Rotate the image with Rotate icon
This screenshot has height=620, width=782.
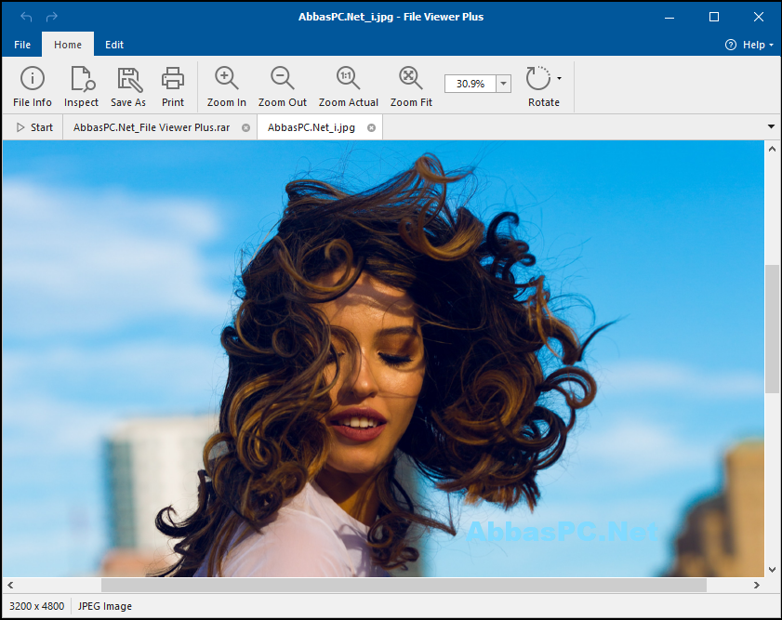point(538,79)
